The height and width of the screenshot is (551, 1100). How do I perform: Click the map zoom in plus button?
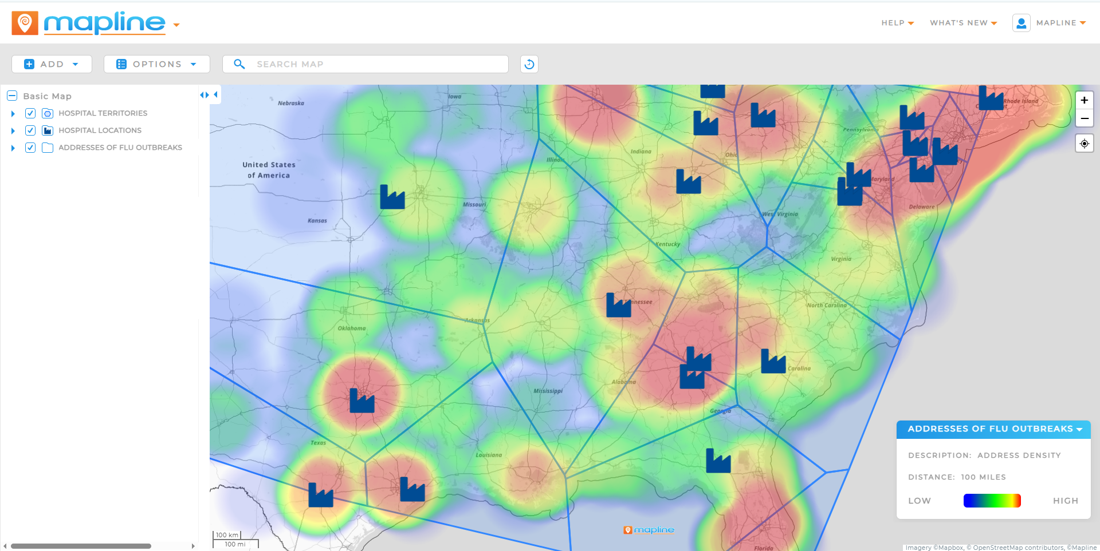pyautogui.click(x=1084, y=100)
